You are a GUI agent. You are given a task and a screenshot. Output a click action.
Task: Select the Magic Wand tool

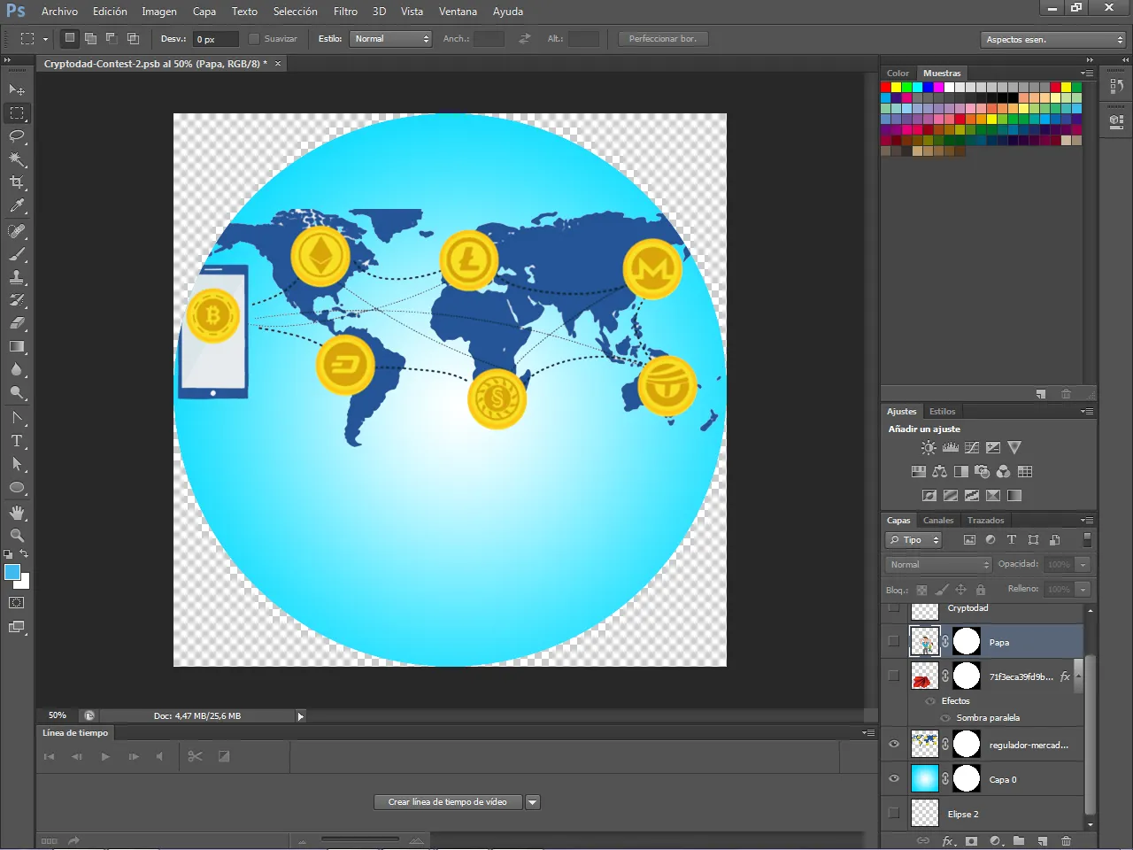point(17,159)
